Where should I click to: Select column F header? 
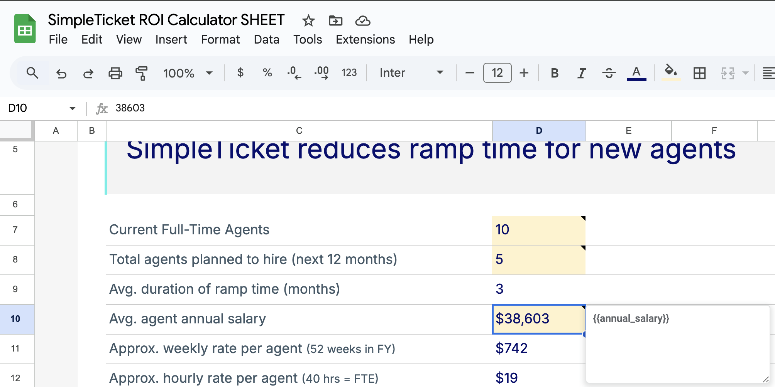coord(714,131)
